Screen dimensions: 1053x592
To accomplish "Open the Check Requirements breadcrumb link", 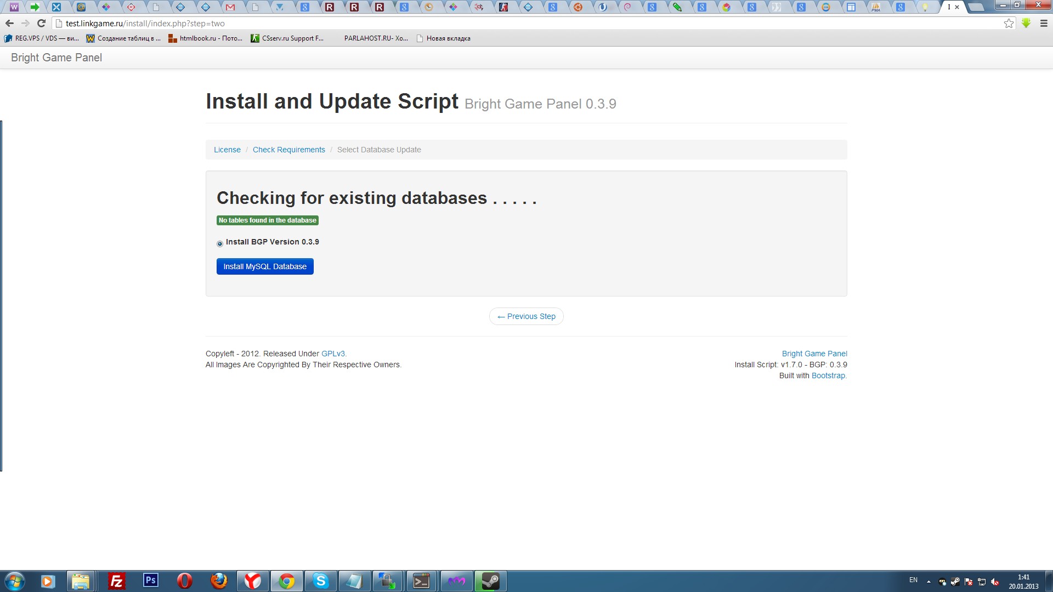I will pos(289,150).
